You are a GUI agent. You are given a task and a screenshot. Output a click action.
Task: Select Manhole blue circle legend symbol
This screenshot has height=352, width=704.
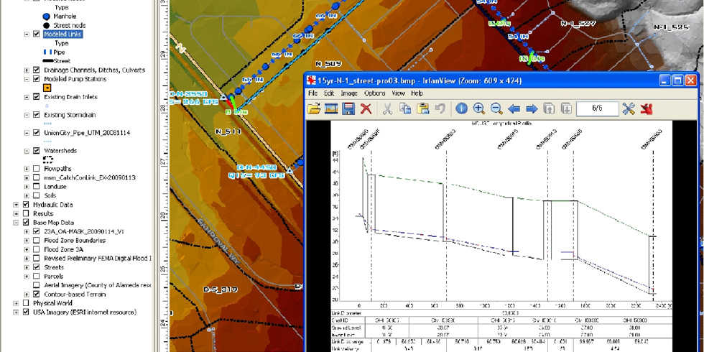point(47,16)
